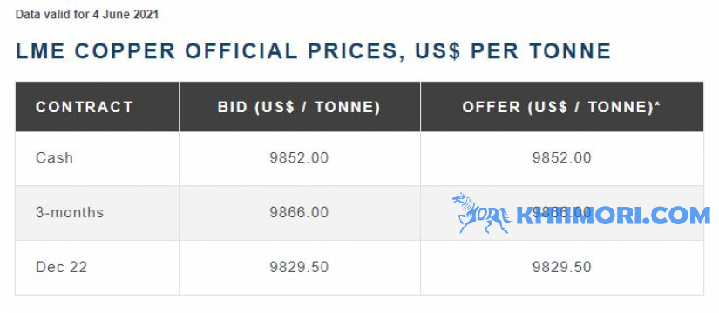
Task: Select the OFFER (US$ / TONNE)* column header
Action: click(x=562, y=107)
